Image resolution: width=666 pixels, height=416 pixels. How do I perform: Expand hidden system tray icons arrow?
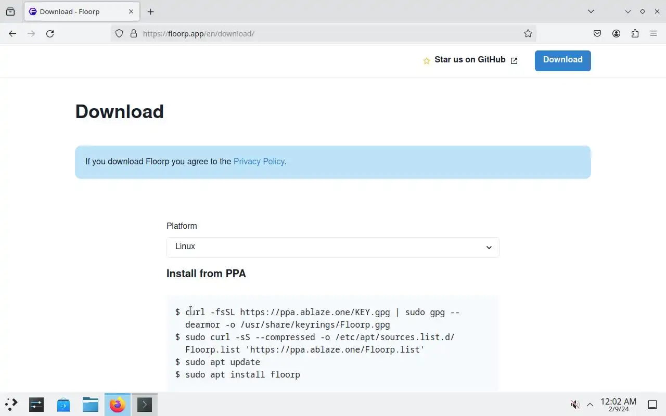tap(590, 404)
